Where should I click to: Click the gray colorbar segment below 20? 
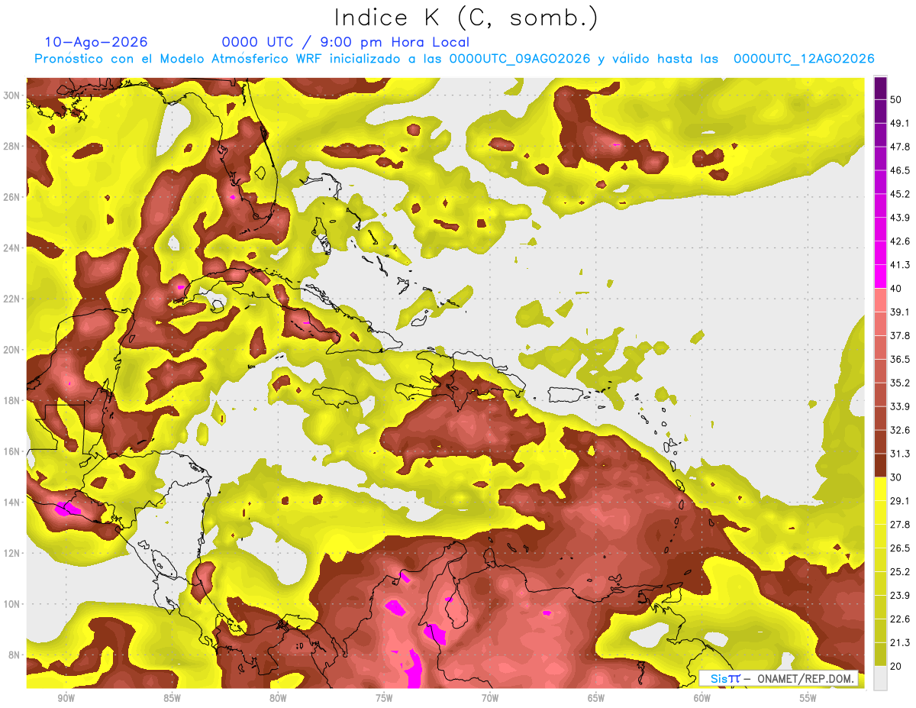click(x=880, y=678)
